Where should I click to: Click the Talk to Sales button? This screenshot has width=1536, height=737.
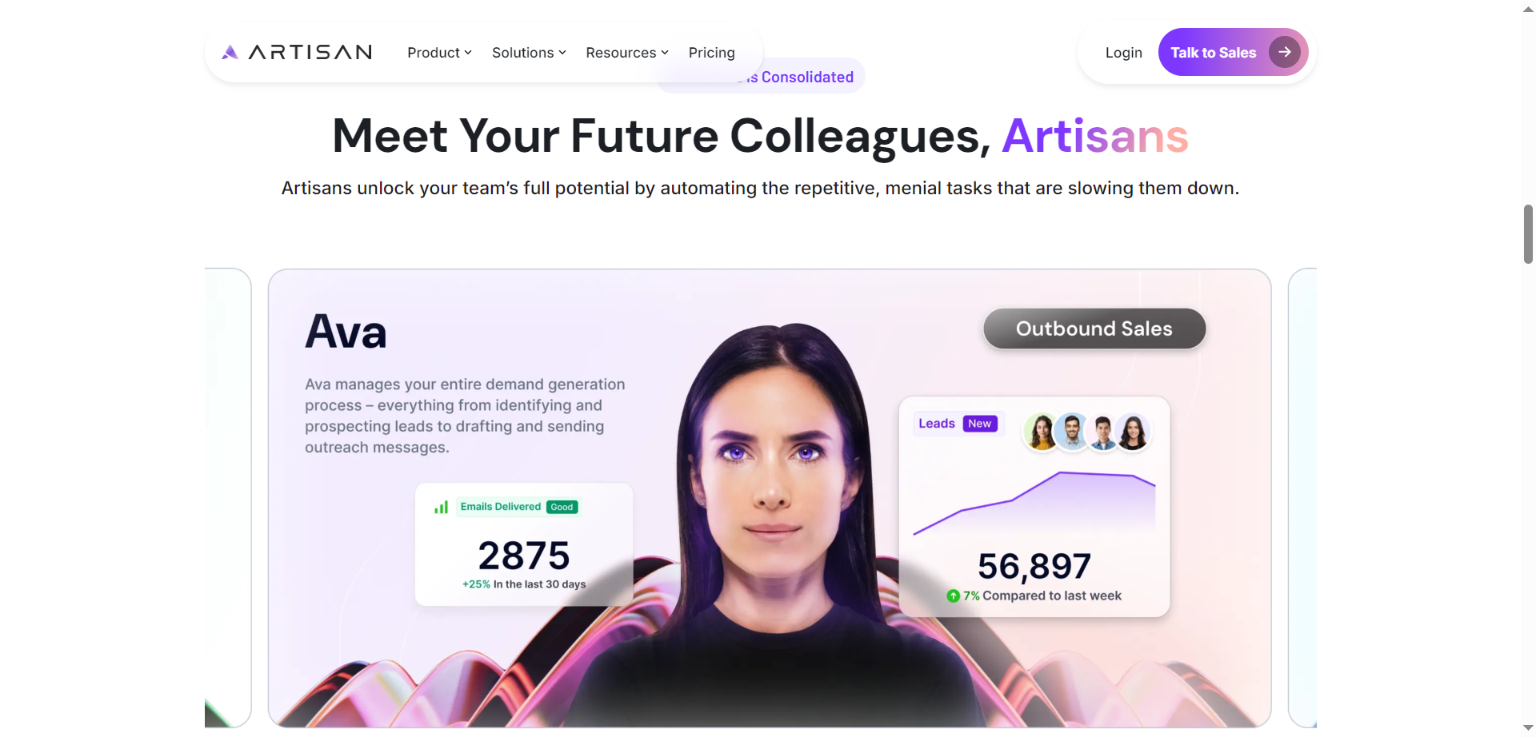click(x=1233, y=52)
